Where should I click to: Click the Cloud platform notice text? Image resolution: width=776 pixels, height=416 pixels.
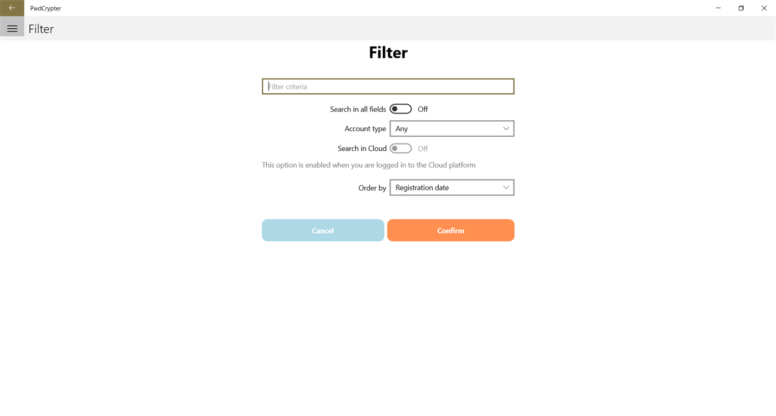pos(368,165)
